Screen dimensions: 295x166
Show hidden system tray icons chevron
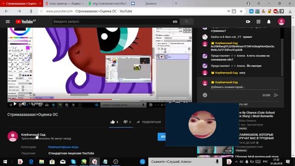(x=236, y=162)
